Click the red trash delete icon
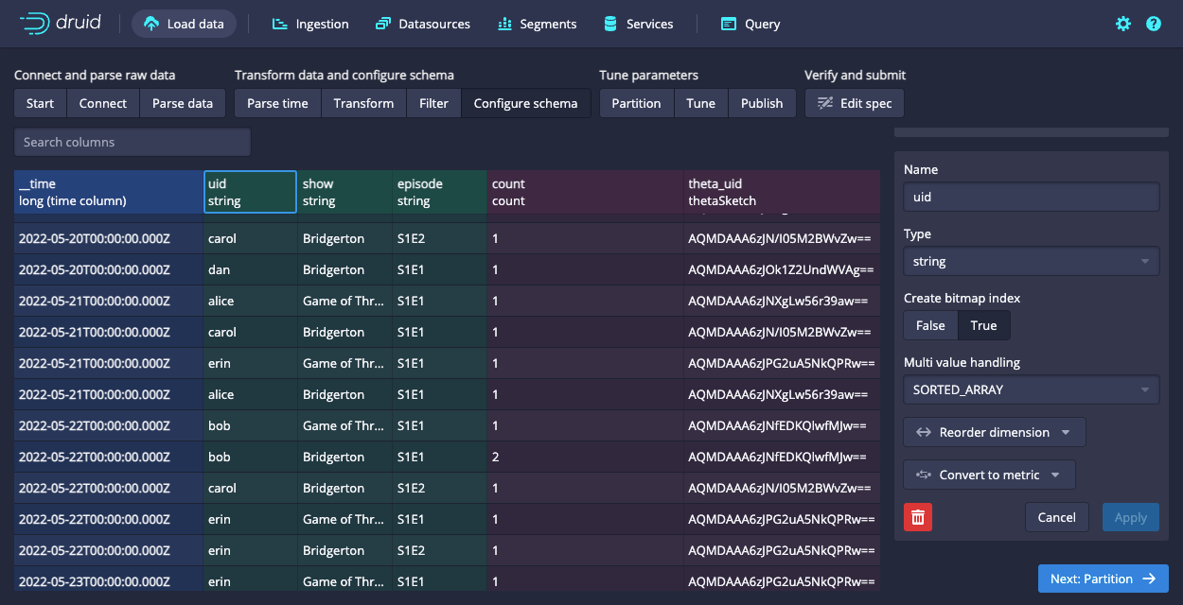Image resolution: width=1183 pixels, height=605 pixels. [x=918, y=517]
